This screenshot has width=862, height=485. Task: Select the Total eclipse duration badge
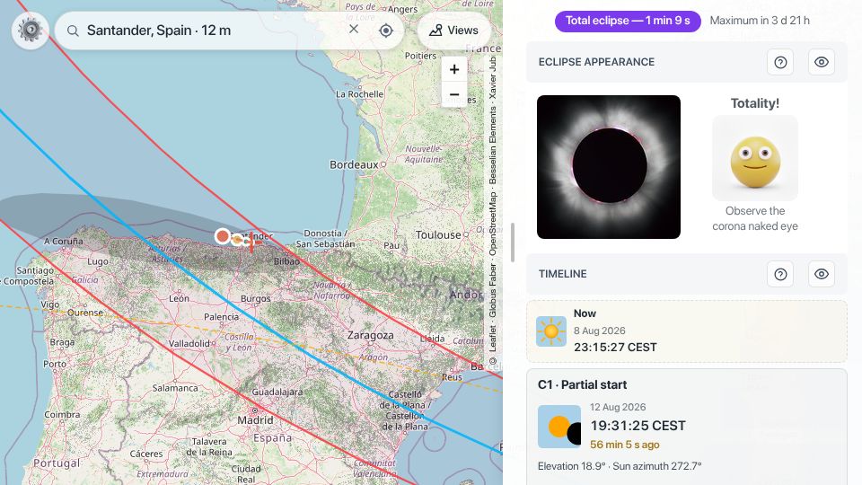(628, 21)
